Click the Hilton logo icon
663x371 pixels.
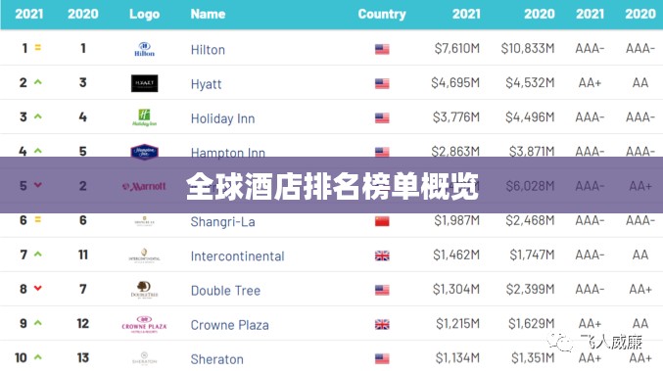tap(144, 50)
